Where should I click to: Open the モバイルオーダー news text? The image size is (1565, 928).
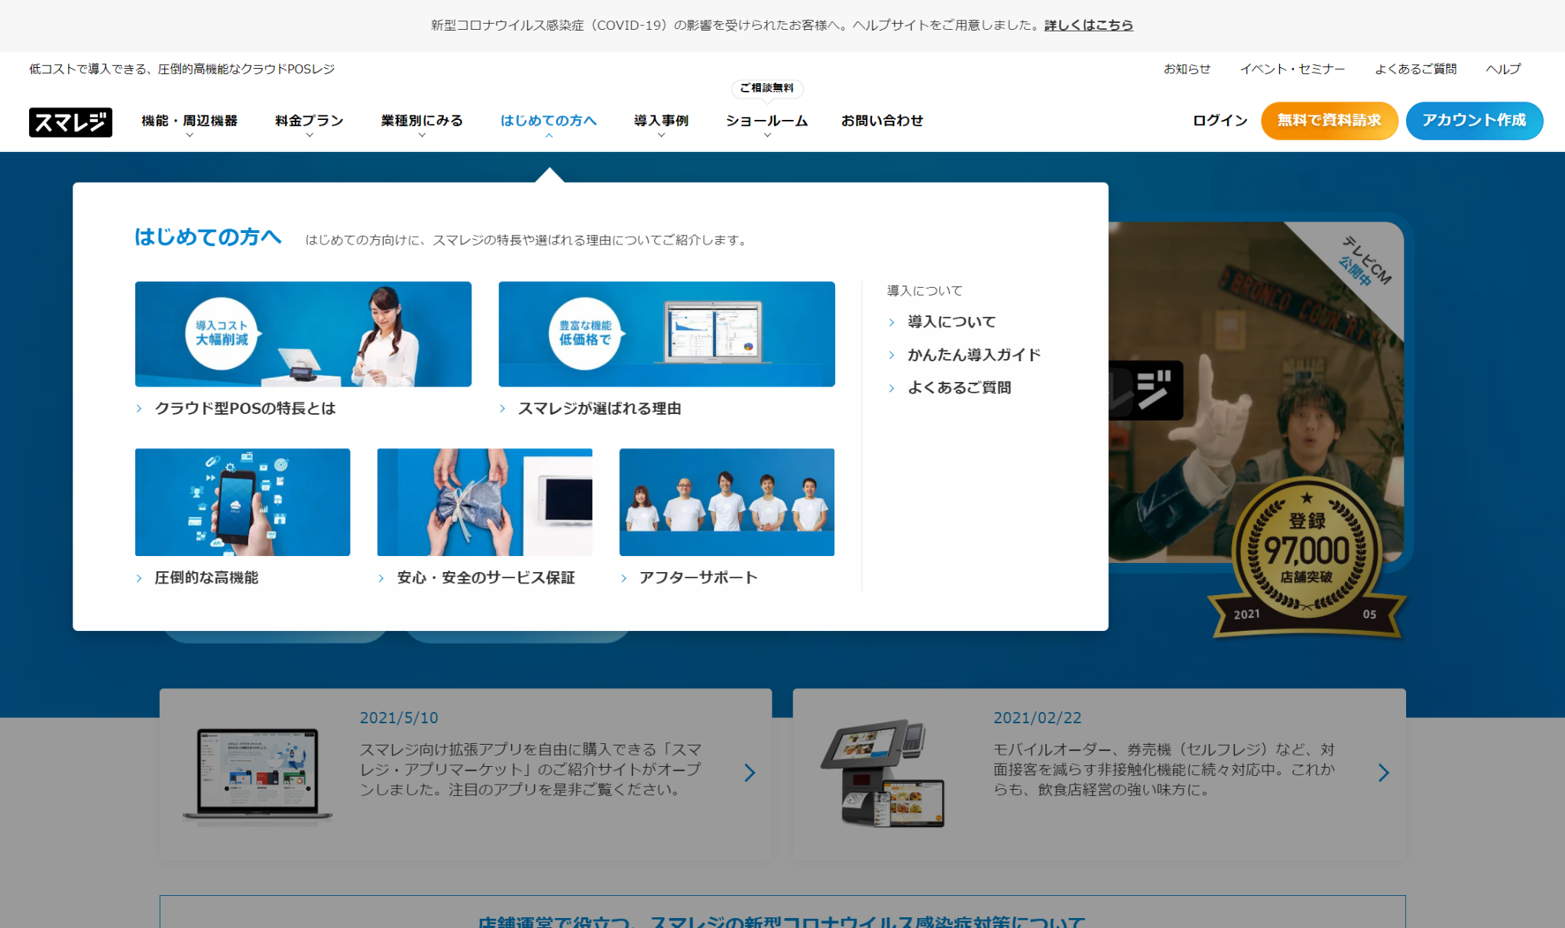(x=1164, y=770)
